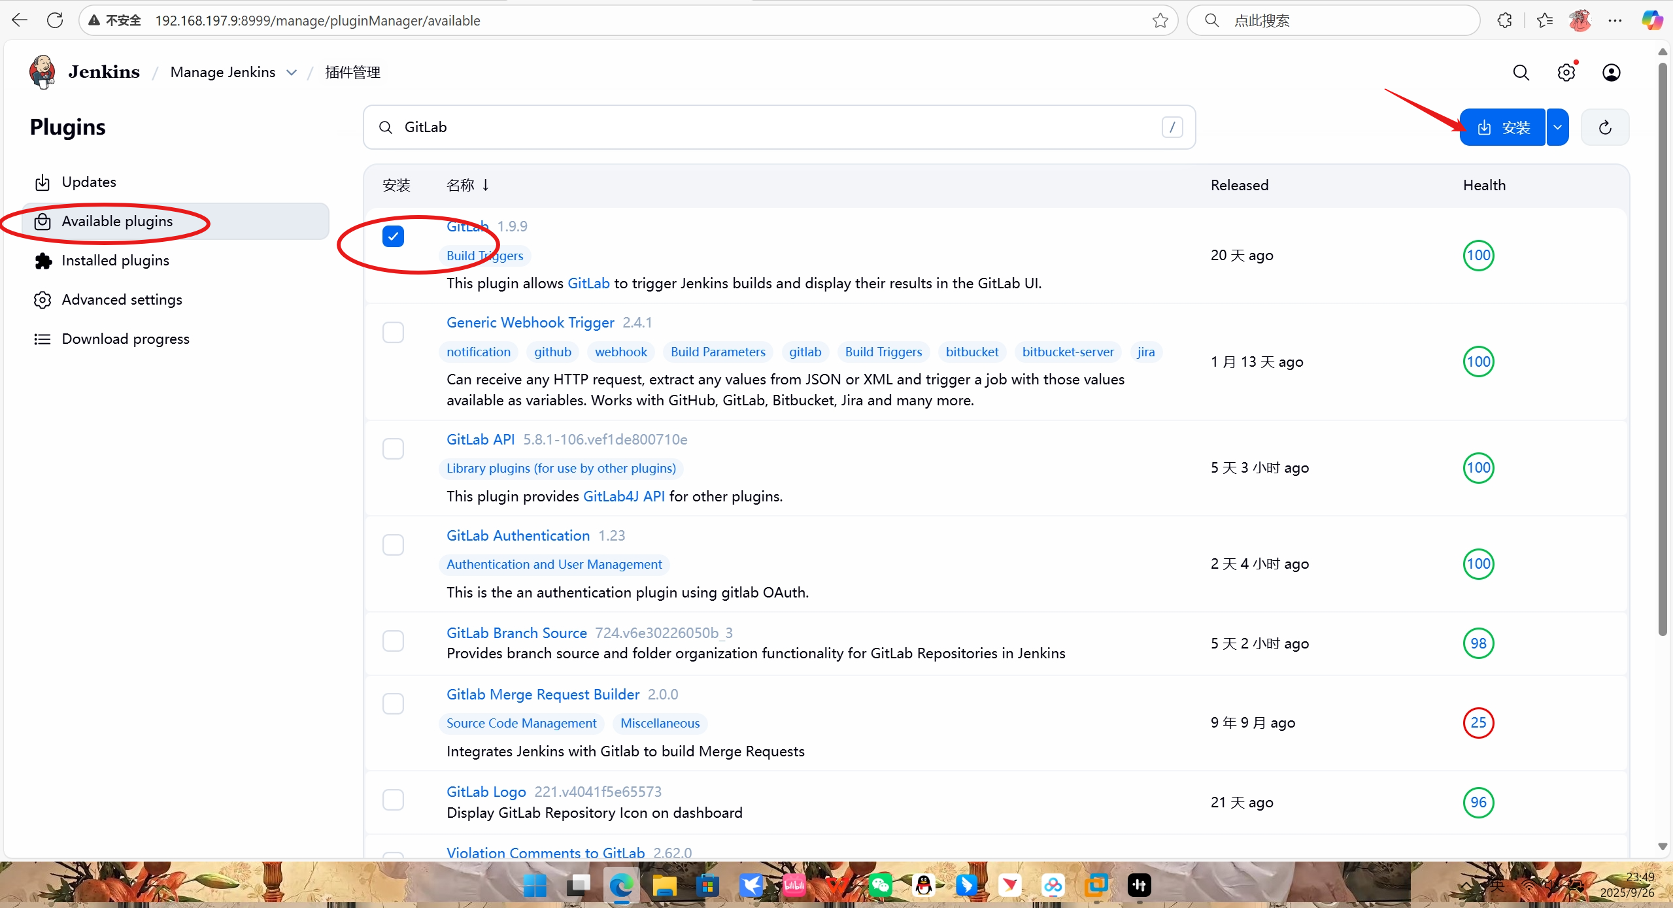Open File Explorer from the taskbar

tap(664, 886)
